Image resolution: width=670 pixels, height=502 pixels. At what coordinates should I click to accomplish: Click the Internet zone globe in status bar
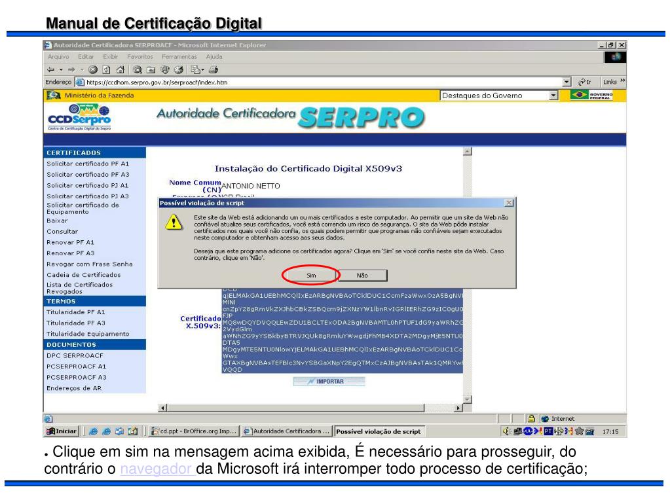tap(545, 419)
